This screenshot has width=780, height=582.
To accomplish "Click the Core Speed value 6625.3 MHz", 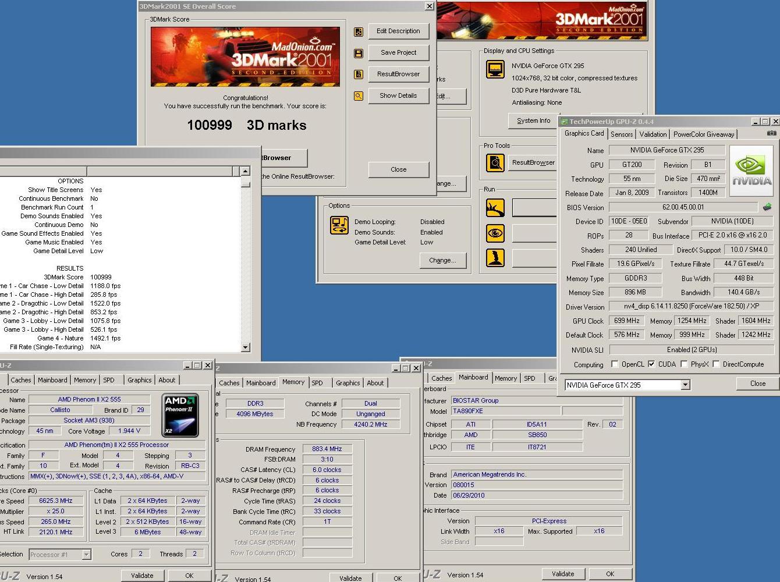I will [56, 501].
